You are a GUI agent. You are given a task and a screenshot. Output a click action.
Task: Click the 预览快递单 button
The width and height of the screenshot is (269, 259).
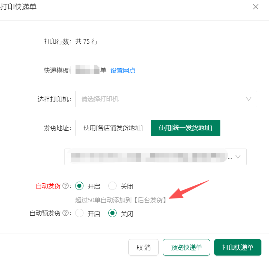(186, 247)
